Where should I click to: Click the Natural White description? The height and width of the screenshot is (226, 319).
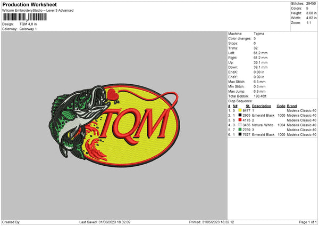click(263, 125)
